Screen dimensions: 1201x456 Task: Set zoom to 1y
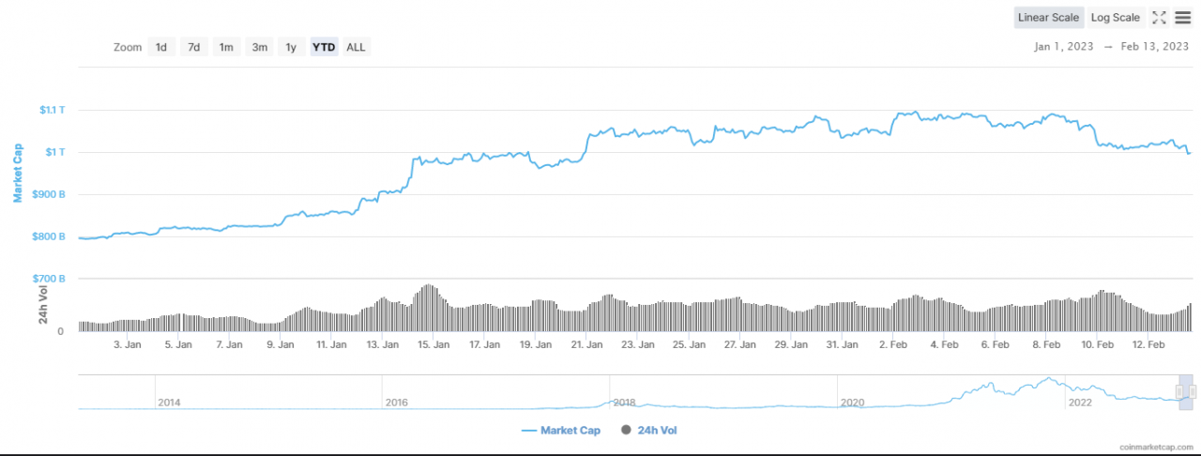point(291,47)
